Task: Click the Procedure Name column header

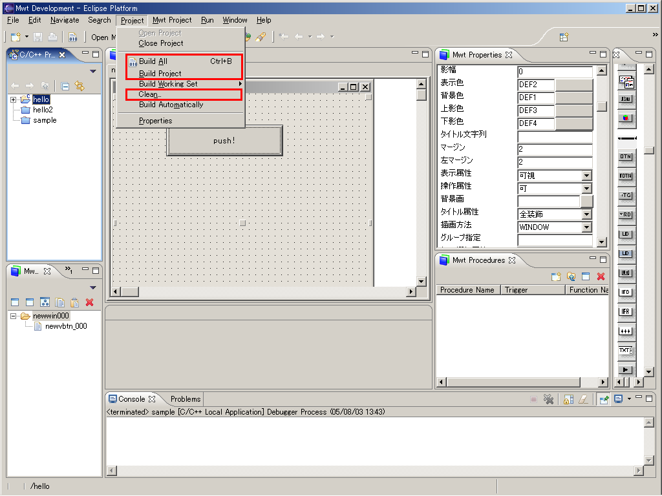Action: click(468, 290)
